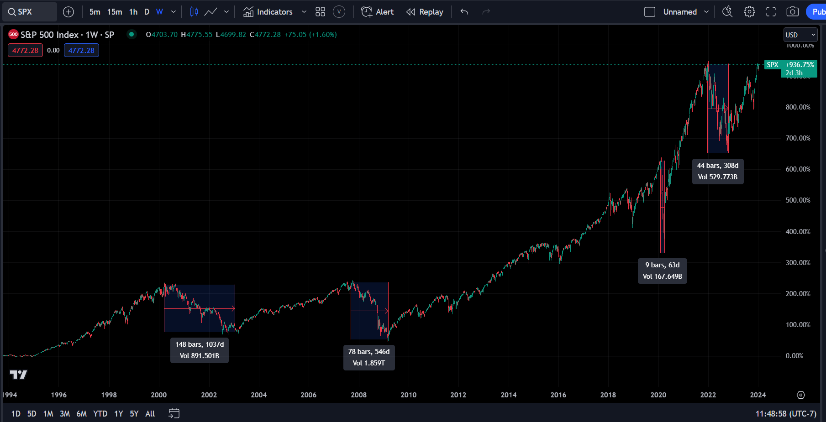Open the USD currency dropdown
The height and width of the screenshot is (422, 826).
[800, 35]
